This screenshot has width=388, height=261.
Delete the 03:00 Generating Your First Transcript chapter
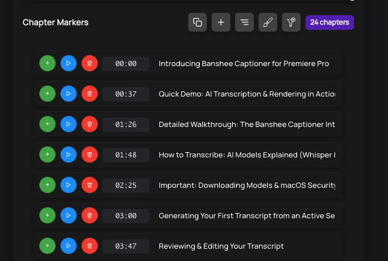tap(90, 215)
